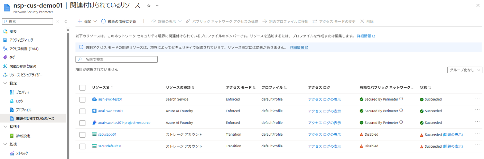This screenshot has width=484, height=159.
Task: Open row menu ellipsis for sacusapp01
Action: click(477, 134)
